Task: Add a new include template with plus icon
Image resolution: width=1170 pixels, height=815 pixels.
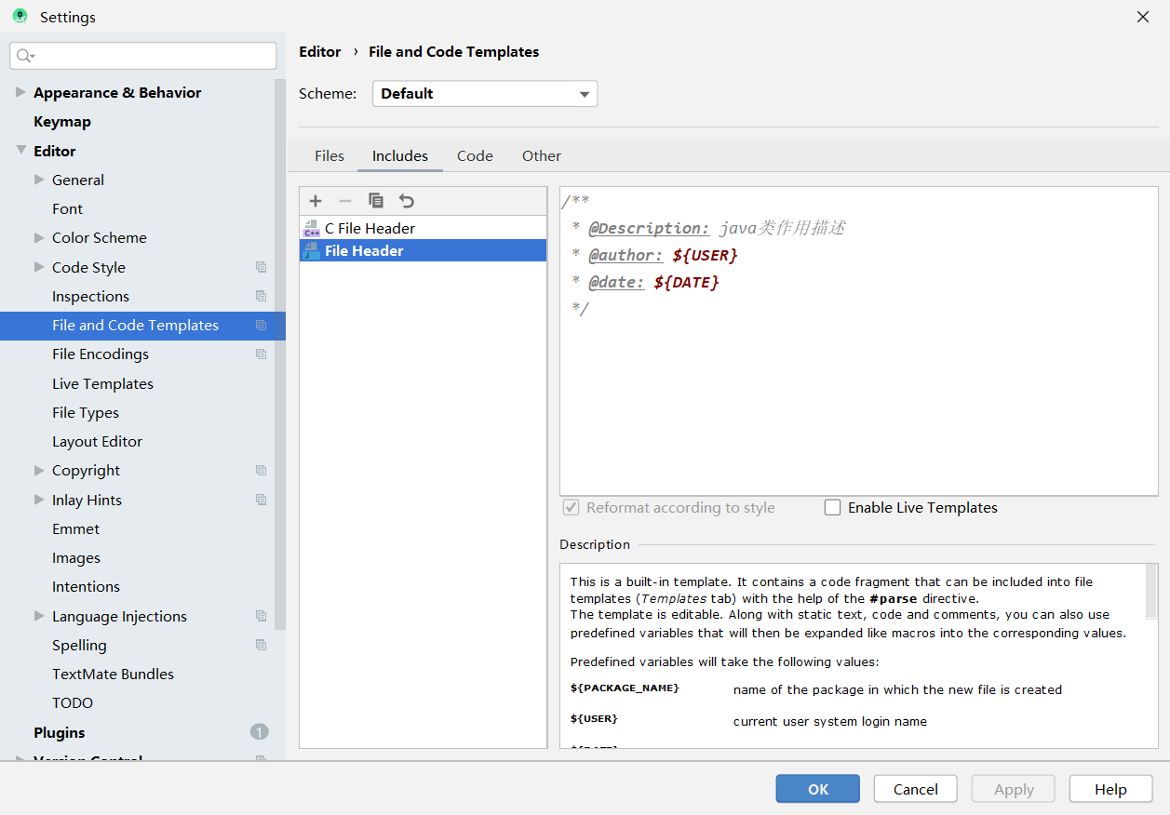Action: point(316,201)
